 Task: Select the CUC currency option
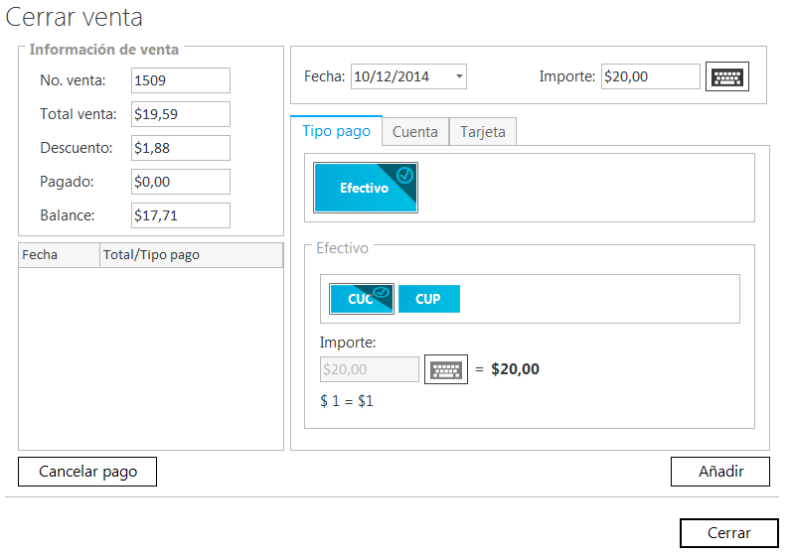pyautogui.click(x=362, y=299)
